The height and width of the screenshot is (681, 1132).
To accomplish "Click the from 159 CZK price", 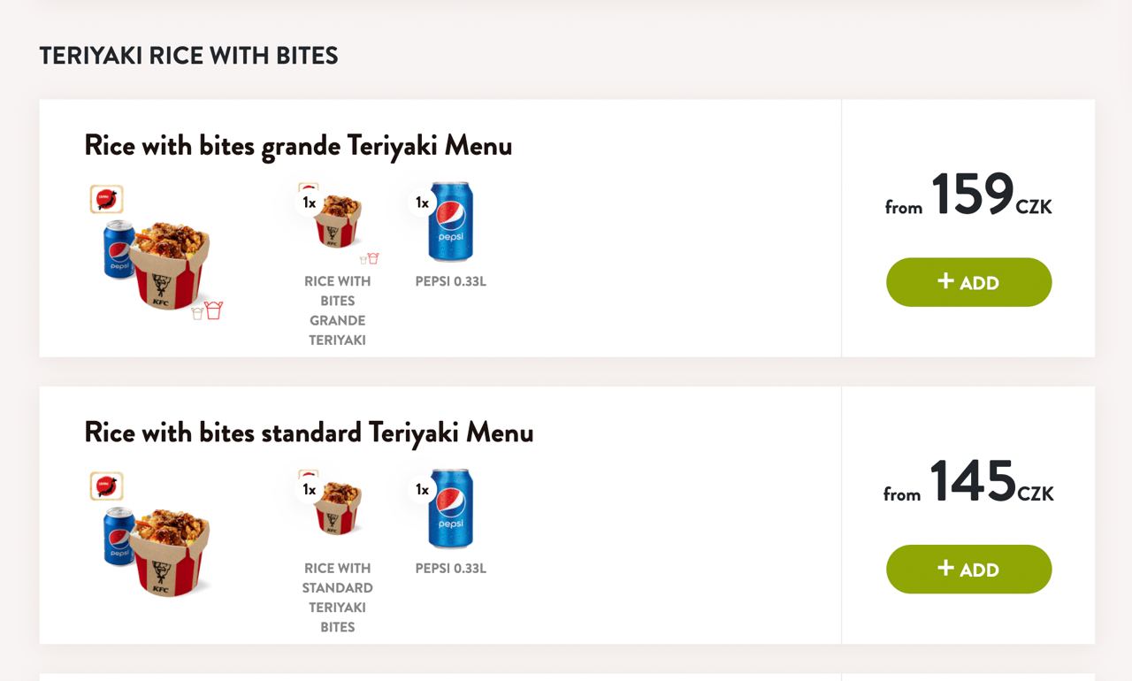I will pyautogui.click(x=968, y=195).
